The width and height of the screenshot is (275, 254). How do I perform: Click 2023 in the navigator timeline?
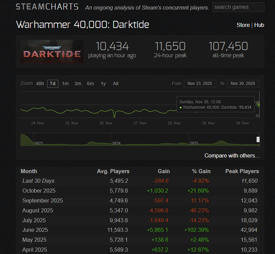[39, 143]
